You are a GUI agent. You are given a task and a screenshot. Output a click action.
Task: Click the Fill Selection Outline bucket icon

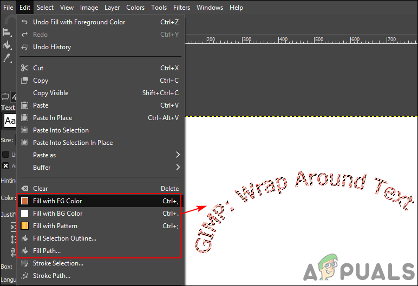(x=24, y=238)
